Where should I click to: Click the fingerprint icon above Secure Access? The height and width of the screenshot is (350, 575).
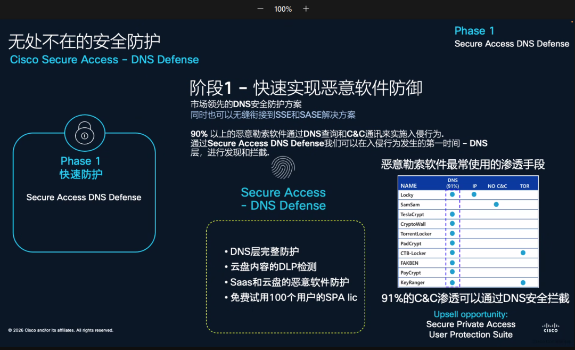click(283, 168)
